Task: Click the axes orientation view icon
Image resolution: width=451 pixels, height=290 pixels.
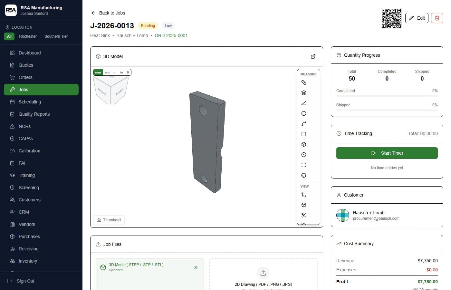Action: click(x=303, y=195)
